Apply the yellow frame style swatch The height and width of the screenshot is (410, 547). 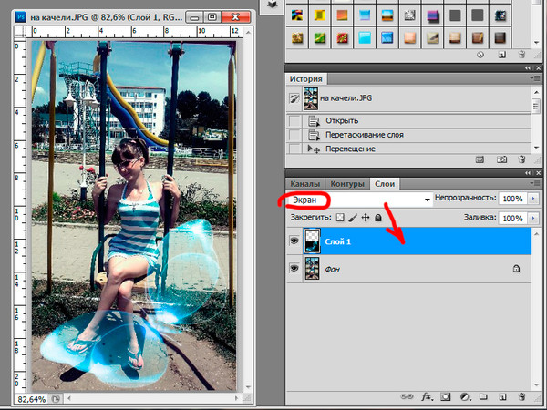320,15
